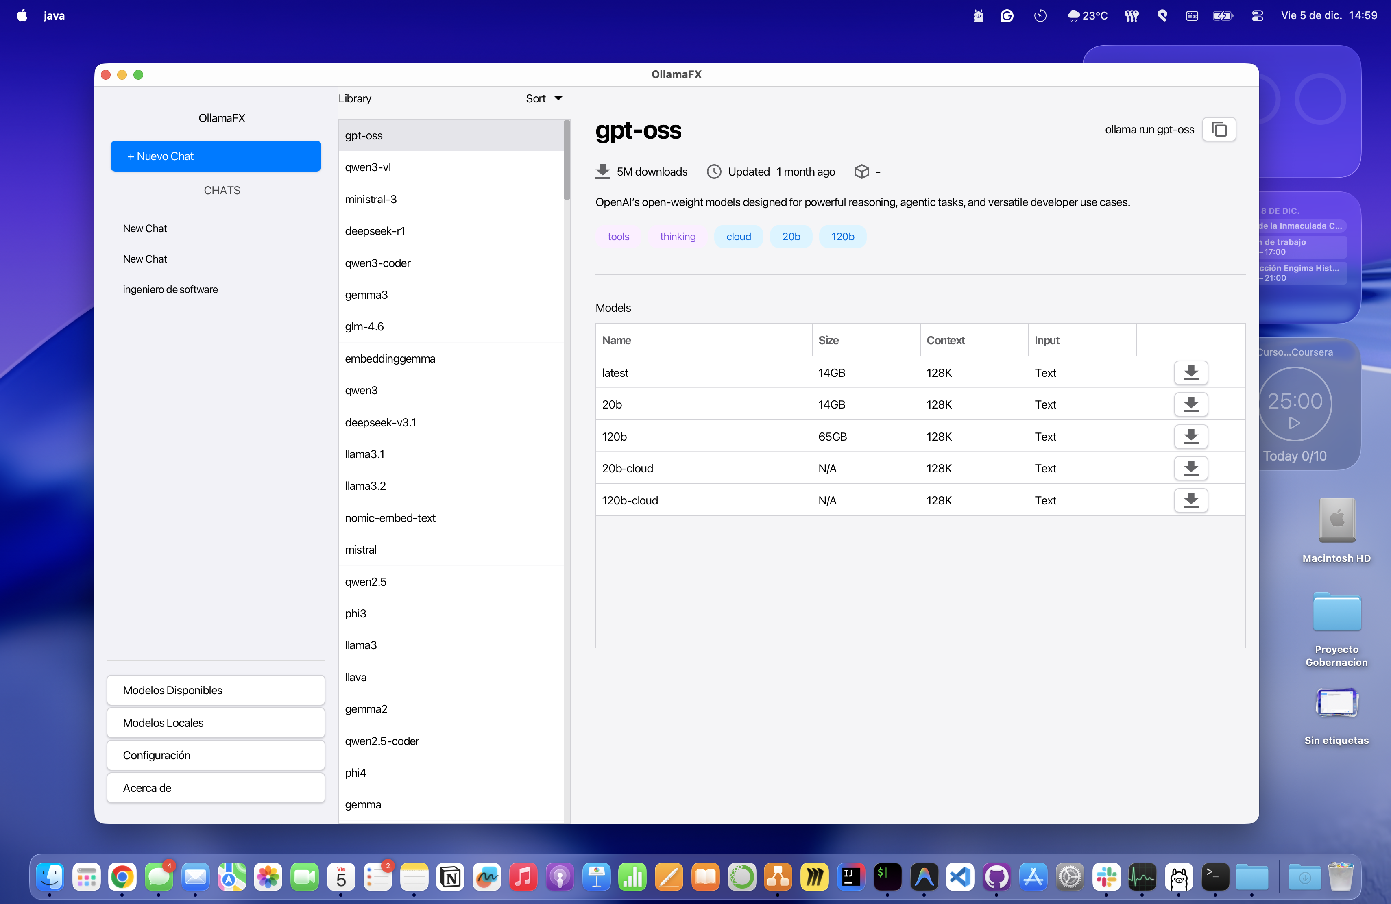Open Notion from the Dock

(x=451, y=876)
